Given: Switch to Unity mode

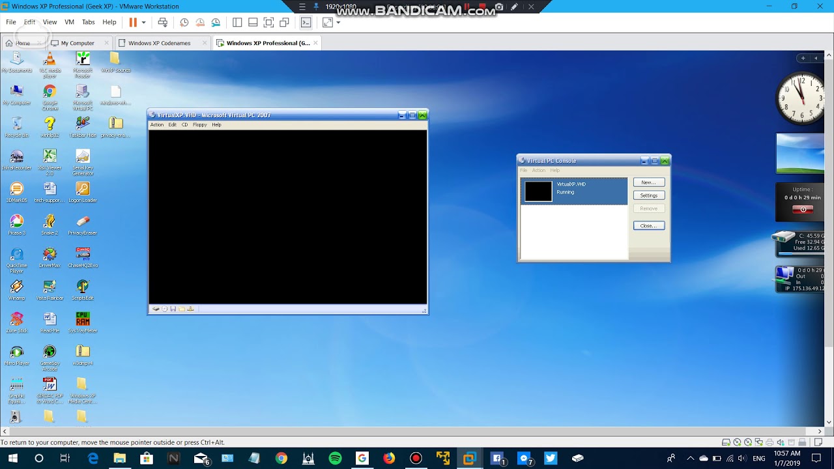Looking at the screenshot, I should pos(284,22).
